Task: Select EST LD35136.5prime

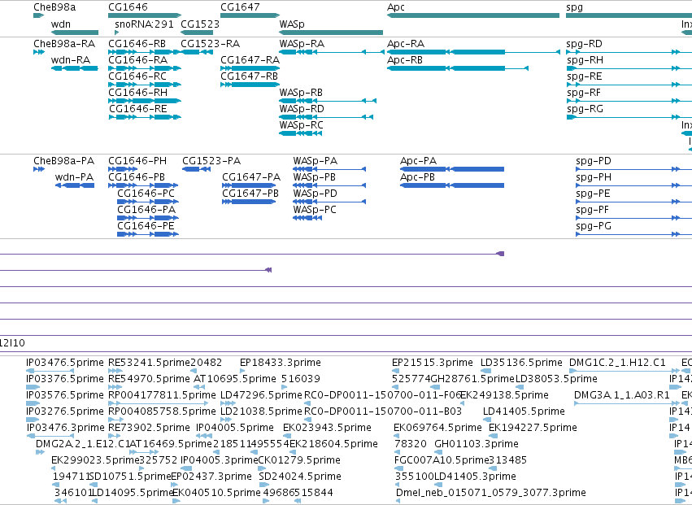Action: pos(521,363)
